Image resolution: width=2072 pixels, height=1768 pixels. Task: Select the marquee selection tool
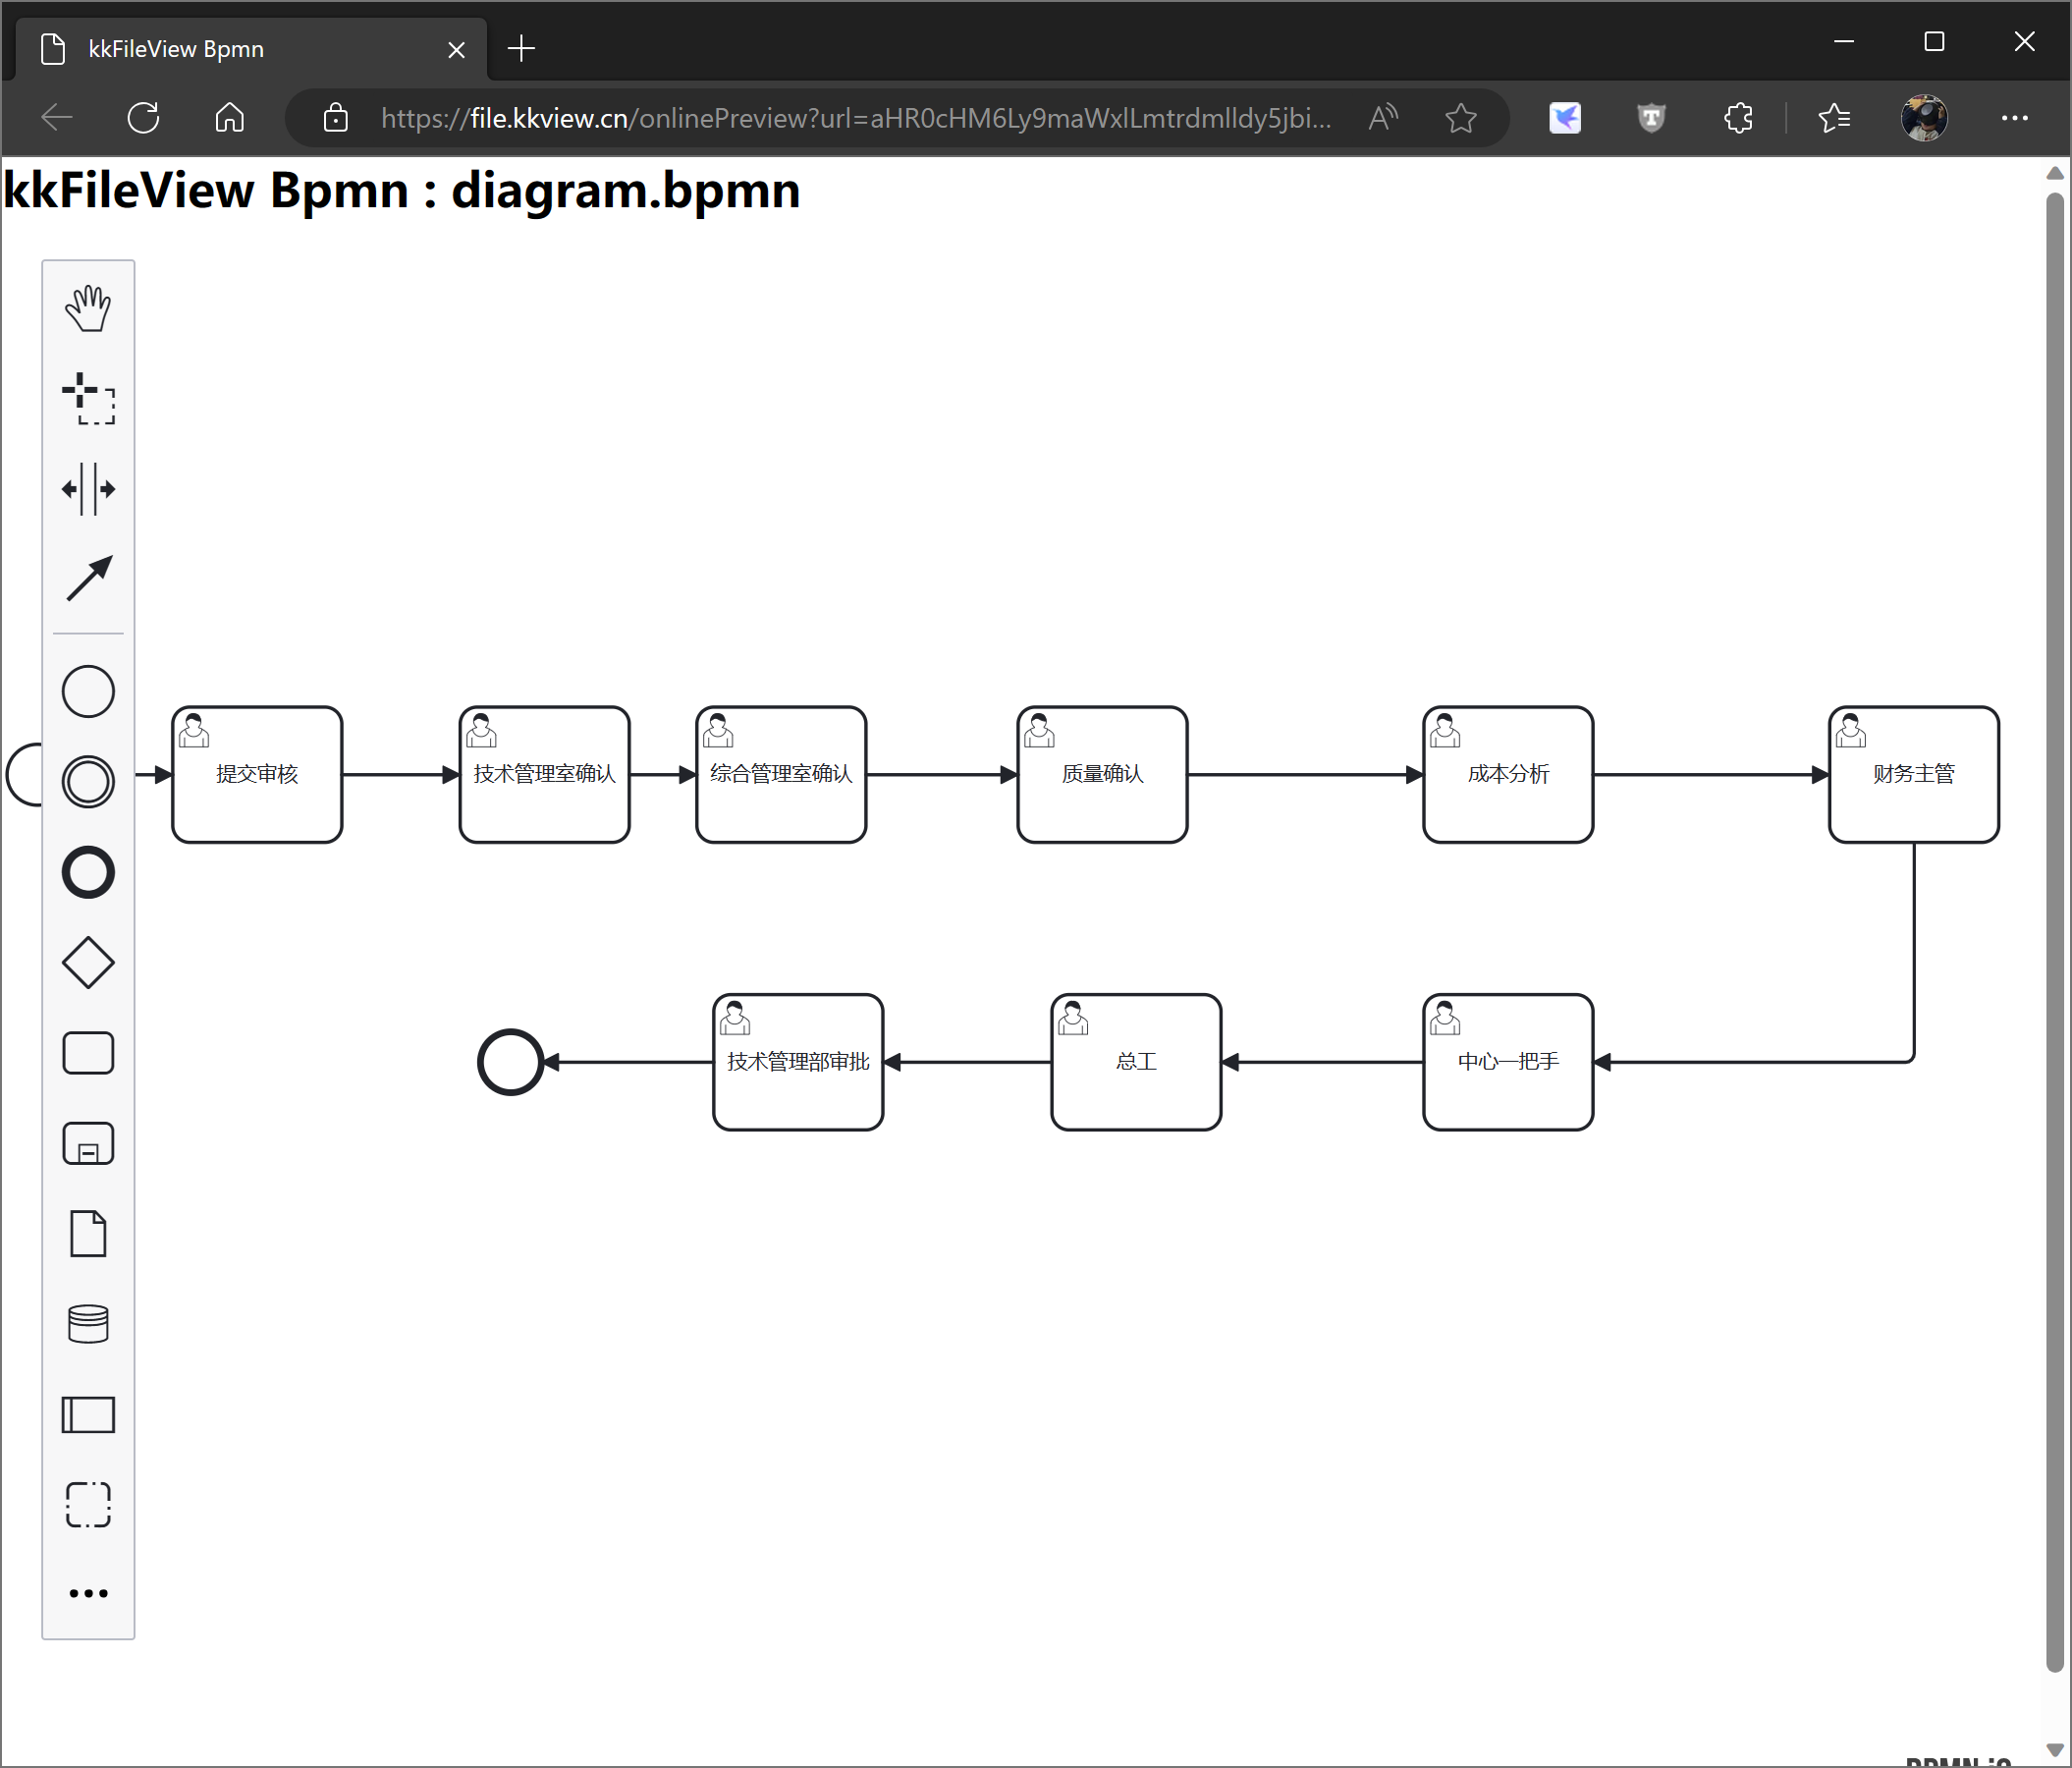(87, 398)
